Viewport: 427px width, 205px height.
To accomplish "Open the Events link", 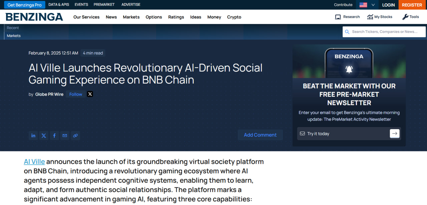I will (81, 5).
